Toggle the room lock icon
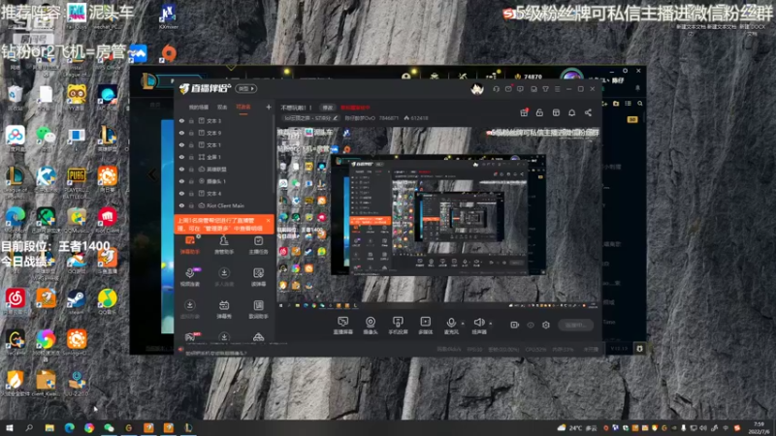The width and height of the screenshot is (776, 436). [x=539, y=112]
